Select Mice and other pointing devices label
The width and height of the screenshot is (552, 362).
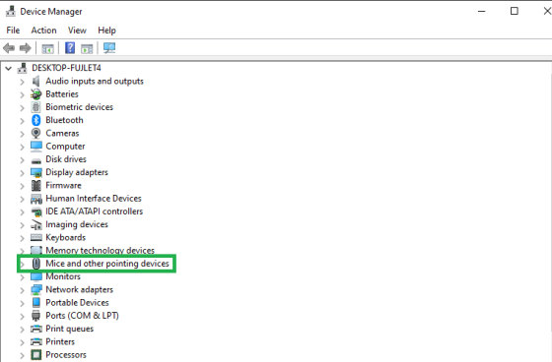click(107, 264)
